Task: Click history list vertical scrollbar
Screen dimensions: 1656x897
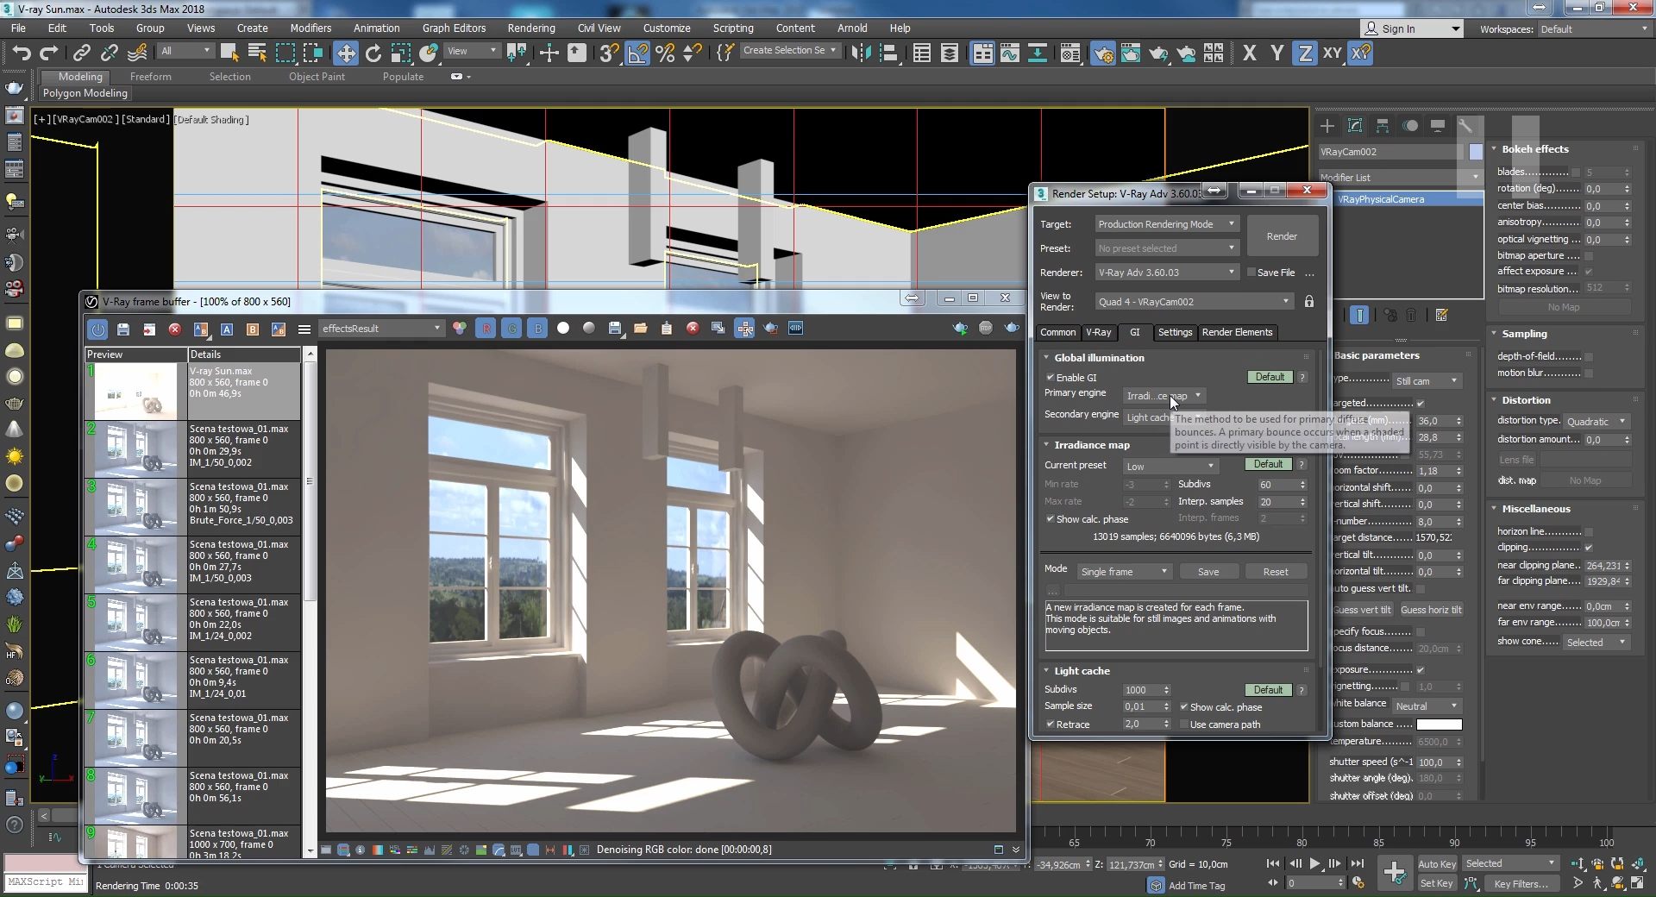Action: [310, 483]
